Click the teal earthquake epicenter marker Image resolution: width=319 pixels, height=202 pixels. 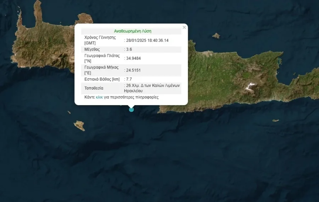pos(131,110)
